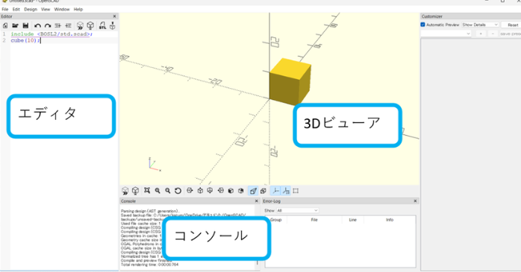Toggle Show Scale Markers on axes

[x=286, y=191]
